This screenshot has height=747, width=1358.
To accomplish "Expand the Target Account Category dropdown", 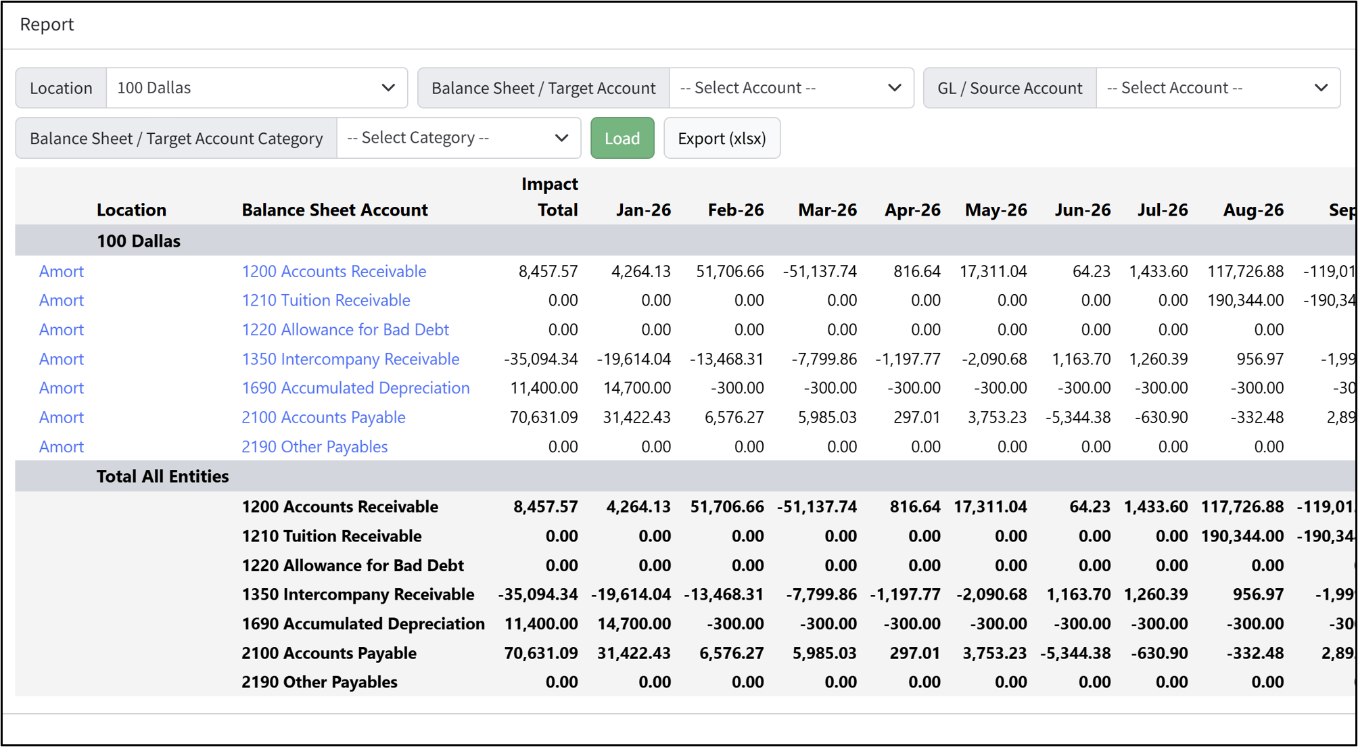I will (459, 138).
